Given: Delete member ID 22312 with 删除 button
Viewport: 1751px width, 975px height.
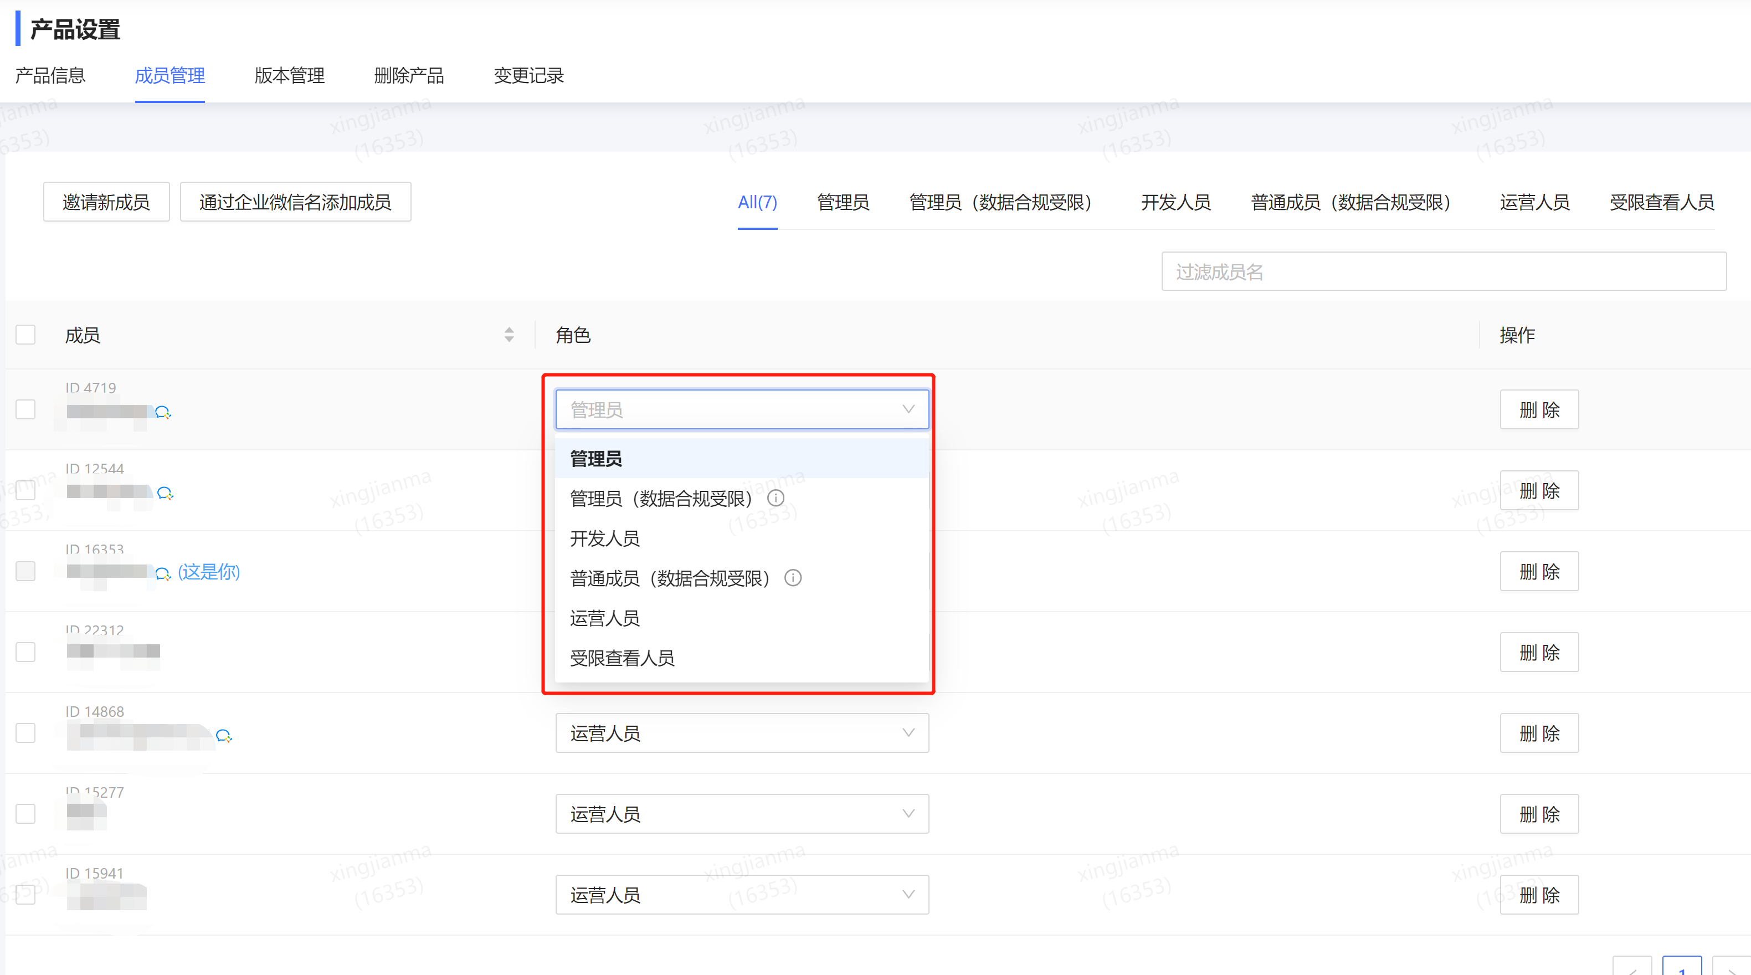Looking at the screenshot, I should pos(1539,652).
